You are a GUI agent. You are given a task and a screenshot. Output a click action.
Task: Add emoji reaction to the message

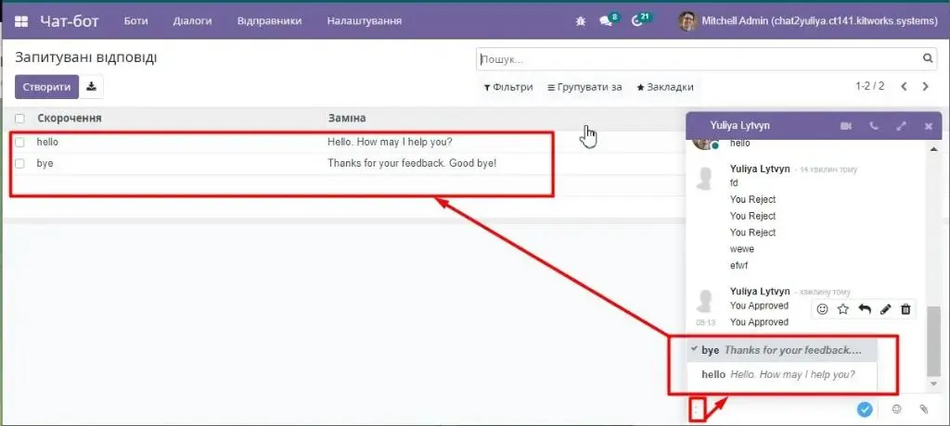[823, 308]
